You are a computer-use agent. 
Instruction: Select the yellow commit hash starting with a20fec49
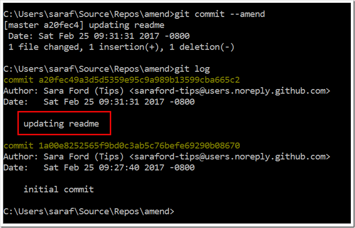(139, 80)
